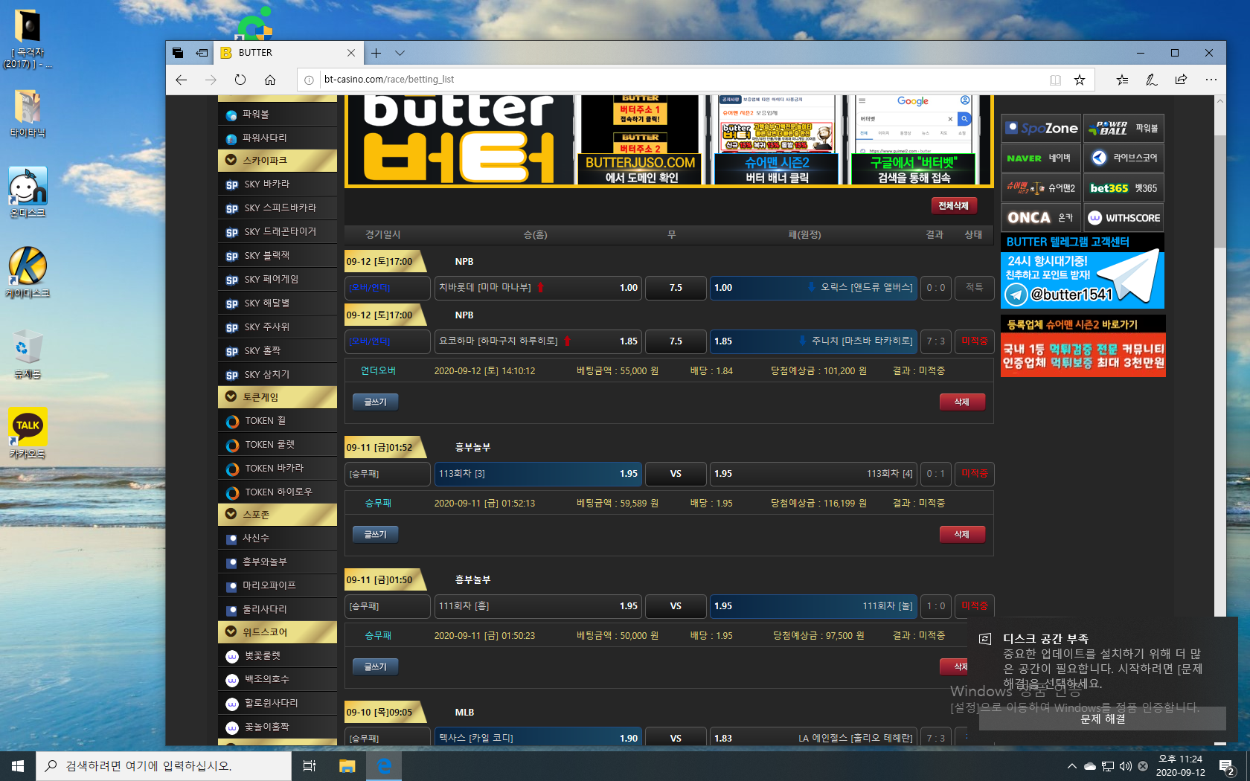Open the add notes pen icon

coord(1151,80)
